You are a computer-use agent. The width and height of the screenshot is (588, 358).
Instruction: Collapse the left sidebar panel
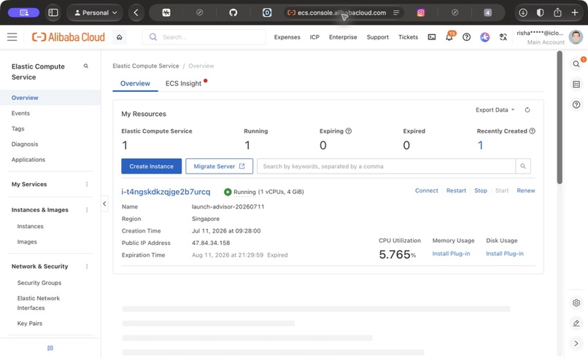pyautogui.click(x=104, y=203)
